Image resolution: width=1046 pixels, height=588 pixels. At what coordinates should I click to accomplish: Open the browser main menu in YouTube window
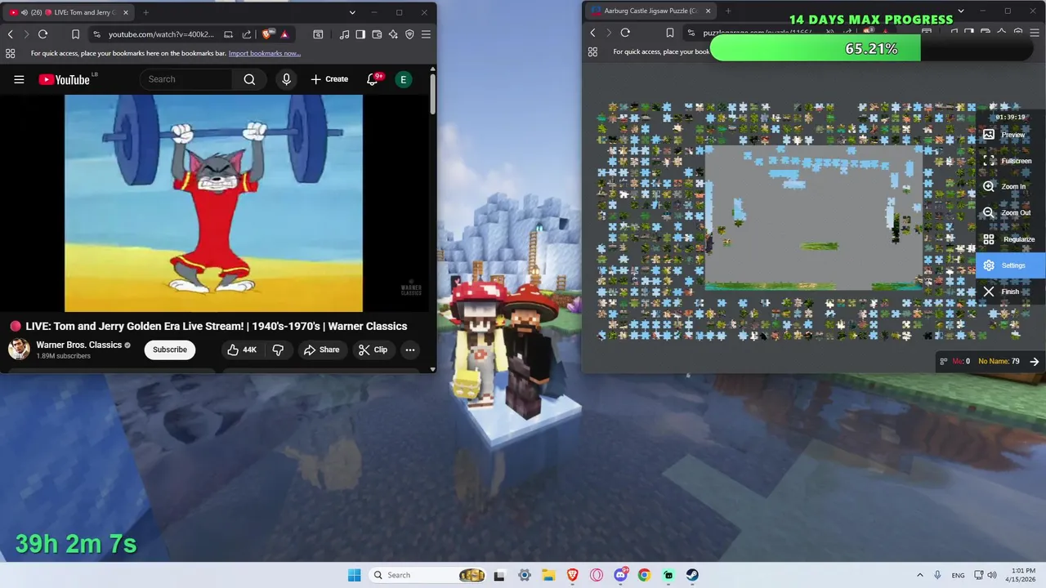pyautogui.click(x=426, y=34)
